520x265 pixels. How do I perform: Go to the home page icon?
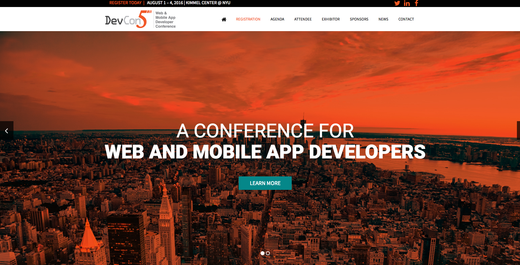pos(224,19)
